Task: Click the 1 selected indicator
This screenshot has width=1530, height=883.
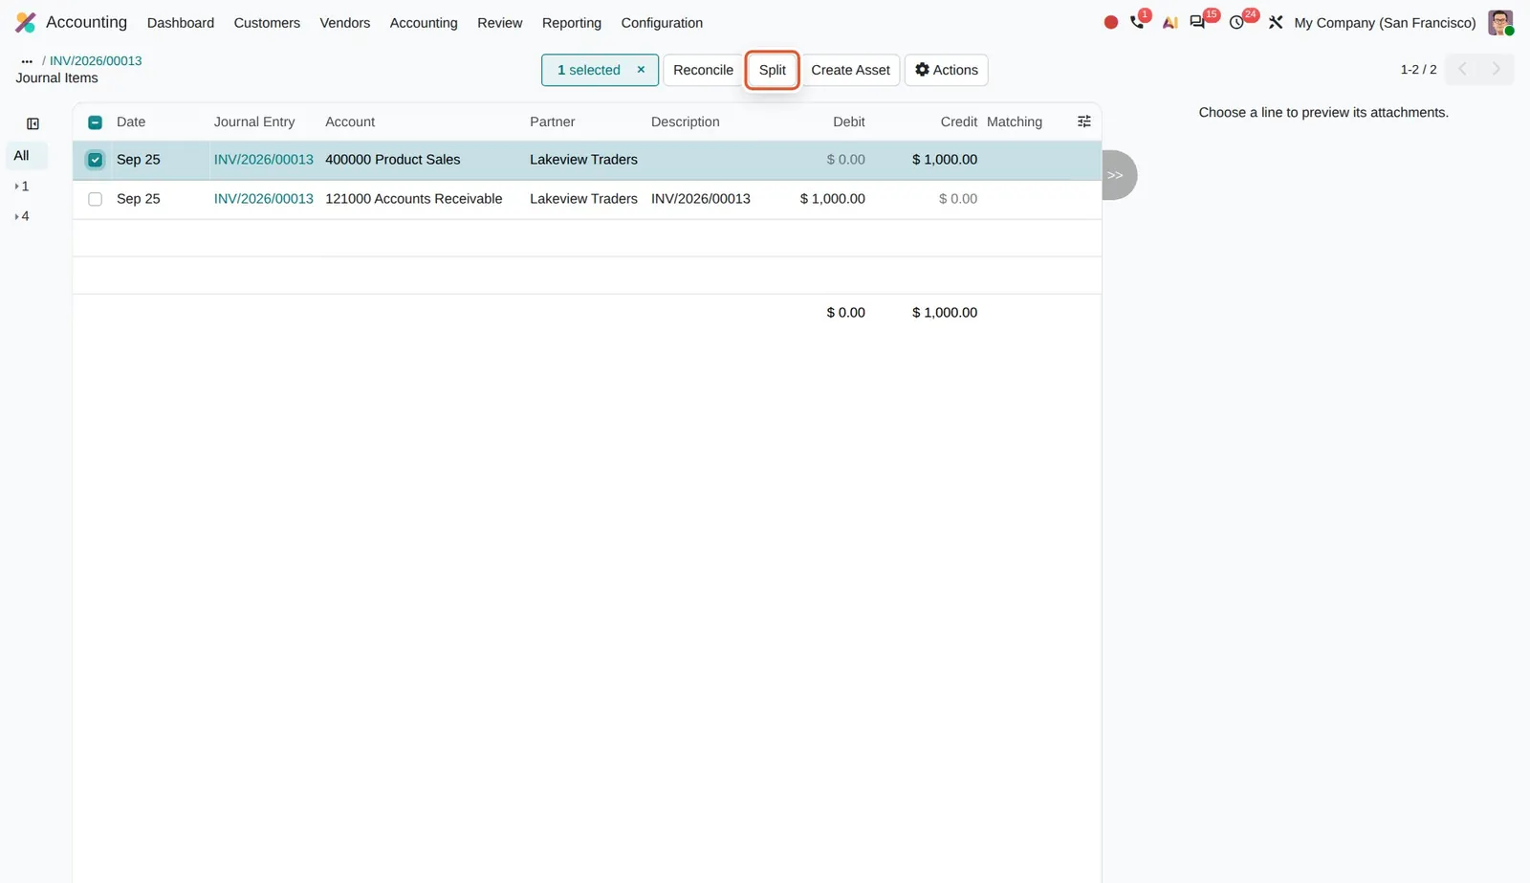Action: (x=589, y=70)
